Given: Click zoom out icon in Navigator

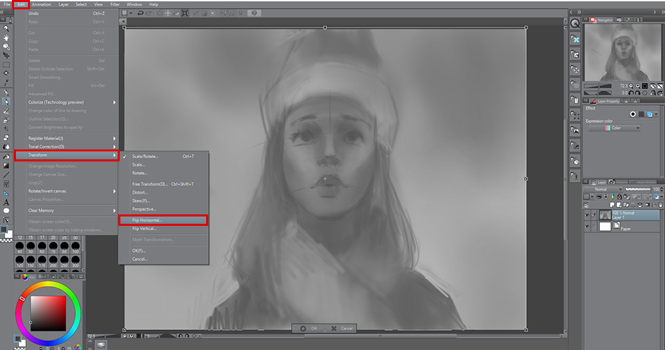Looking at the screenshot, I should point(630,86).
